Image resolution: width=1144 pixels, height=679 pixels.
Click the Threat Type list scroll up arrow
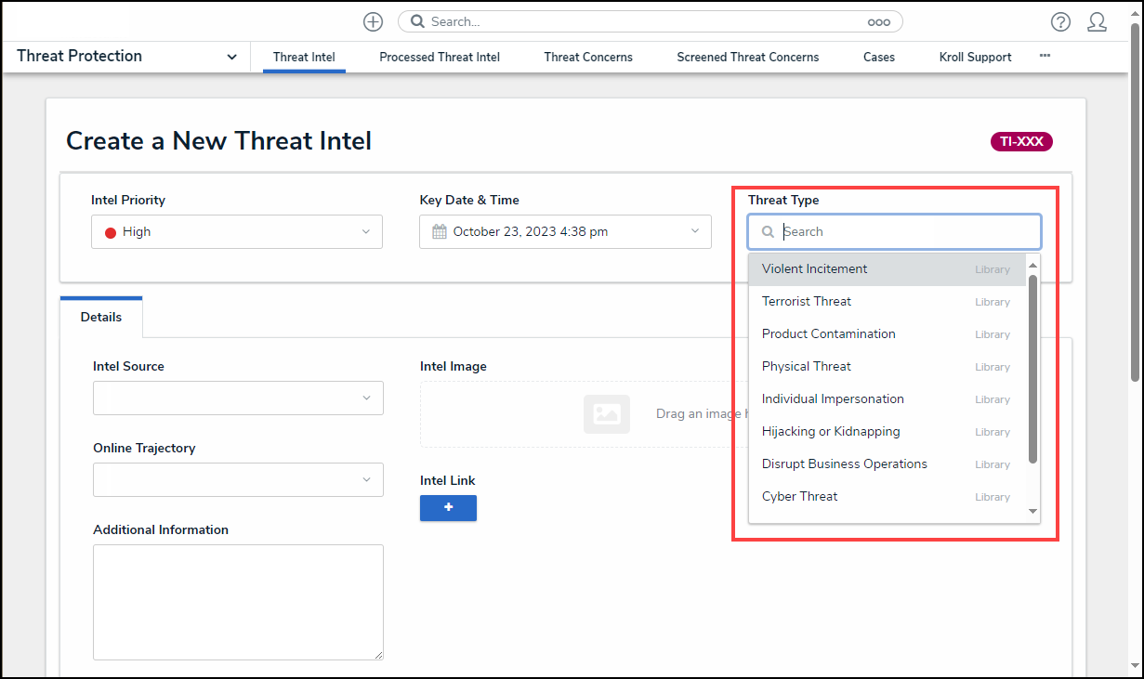[x=1032, y=266]
